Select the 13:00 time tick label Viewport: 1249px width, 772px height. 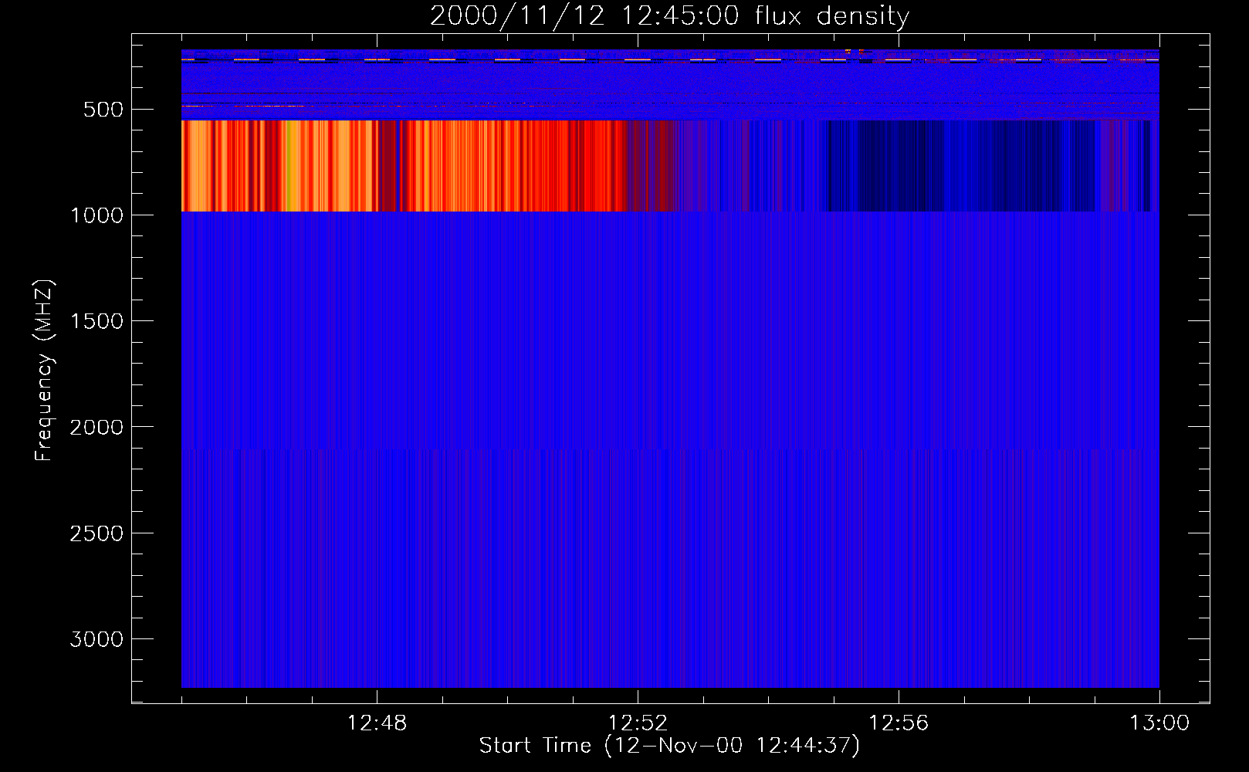point(1159,723)
